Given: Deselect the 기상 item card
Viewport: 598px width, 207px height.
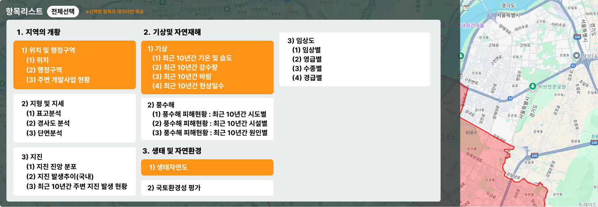Looking at the screenshot, I should 207,67.
